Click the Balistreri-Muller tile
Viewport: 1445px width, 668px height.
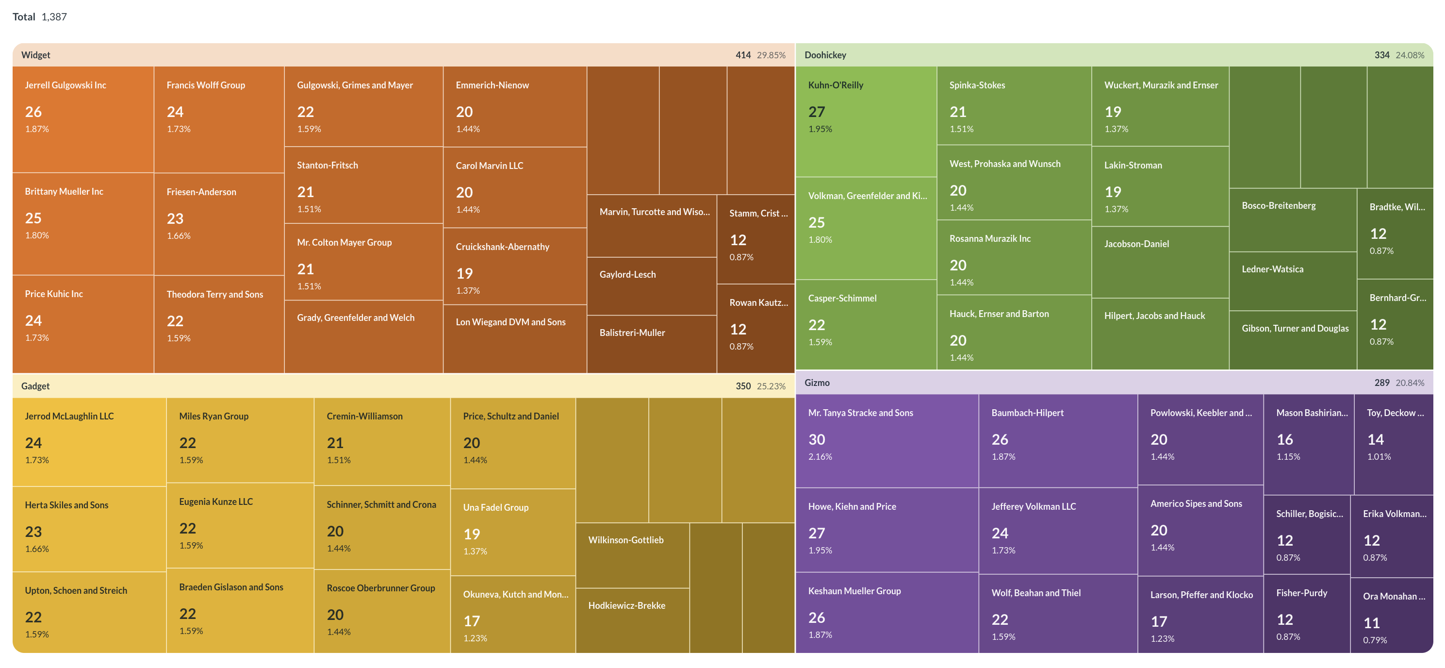[x=652, y=344]
